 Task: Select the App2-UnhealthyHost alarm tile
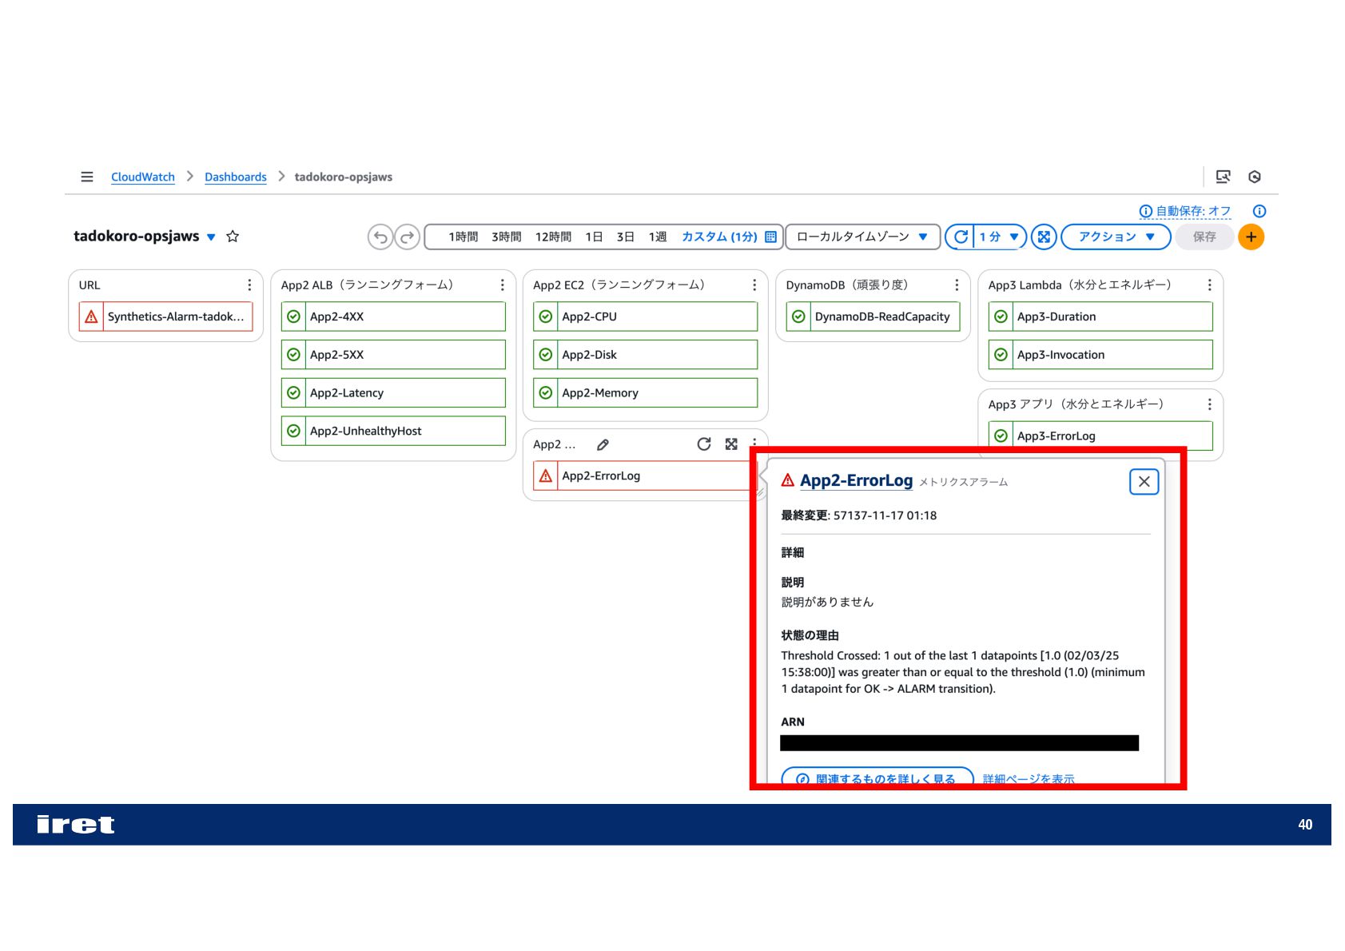[x=393, y=431]
